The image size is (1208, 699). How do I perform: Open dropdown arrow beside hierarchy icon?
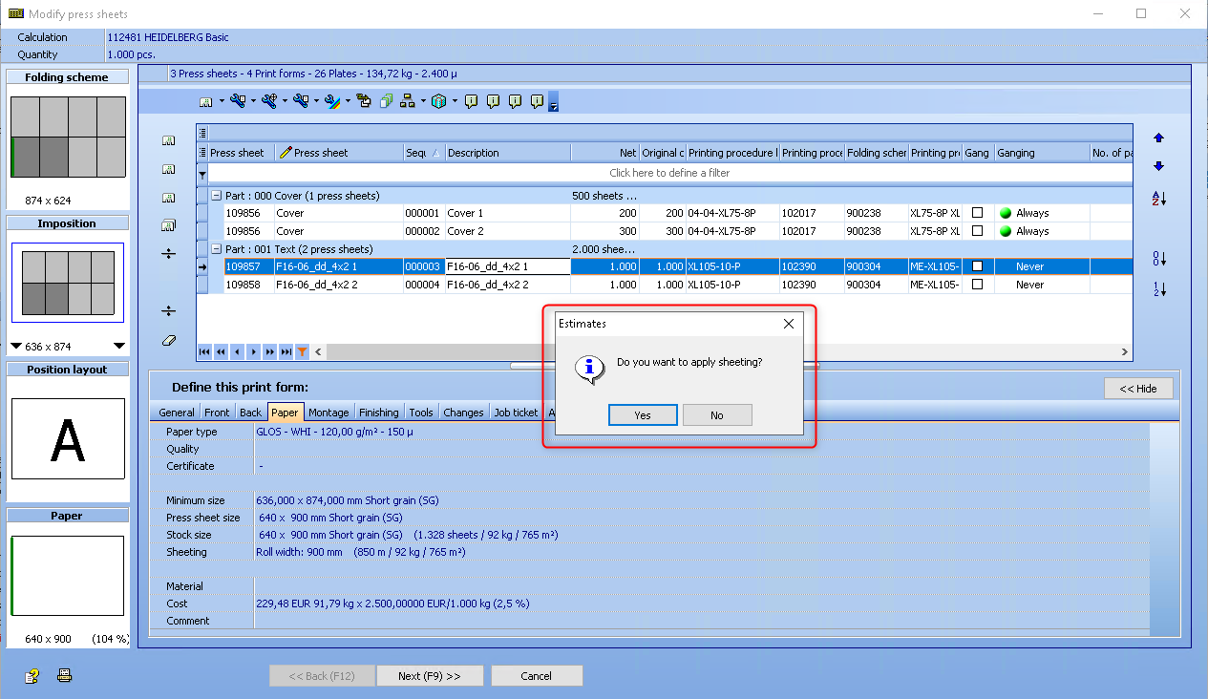point(423,101)
